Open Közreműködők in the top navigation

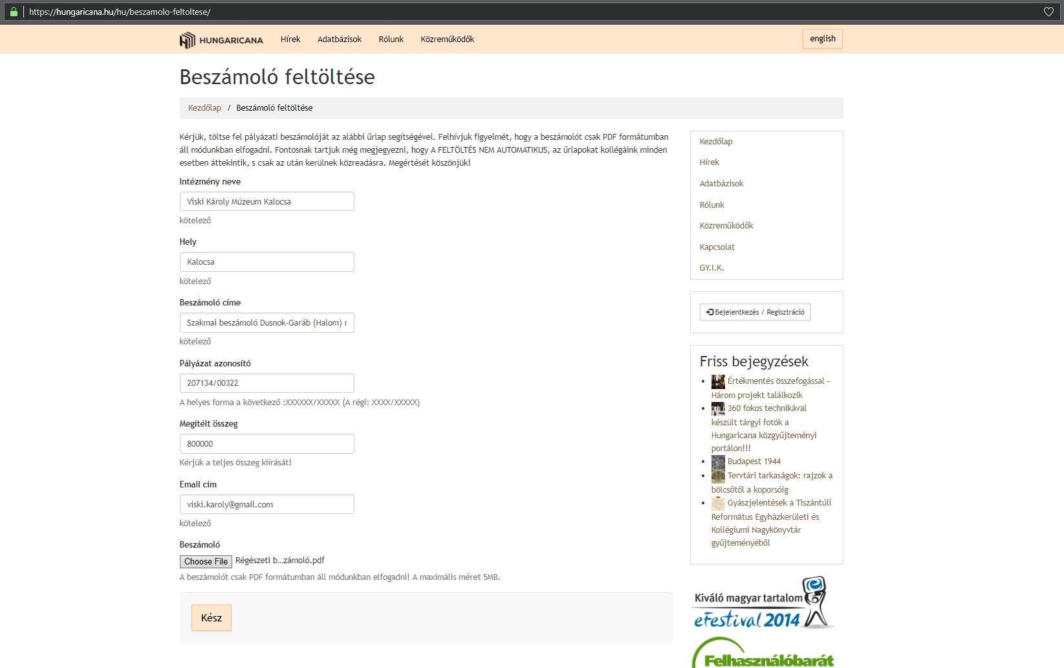pos(448,39)
